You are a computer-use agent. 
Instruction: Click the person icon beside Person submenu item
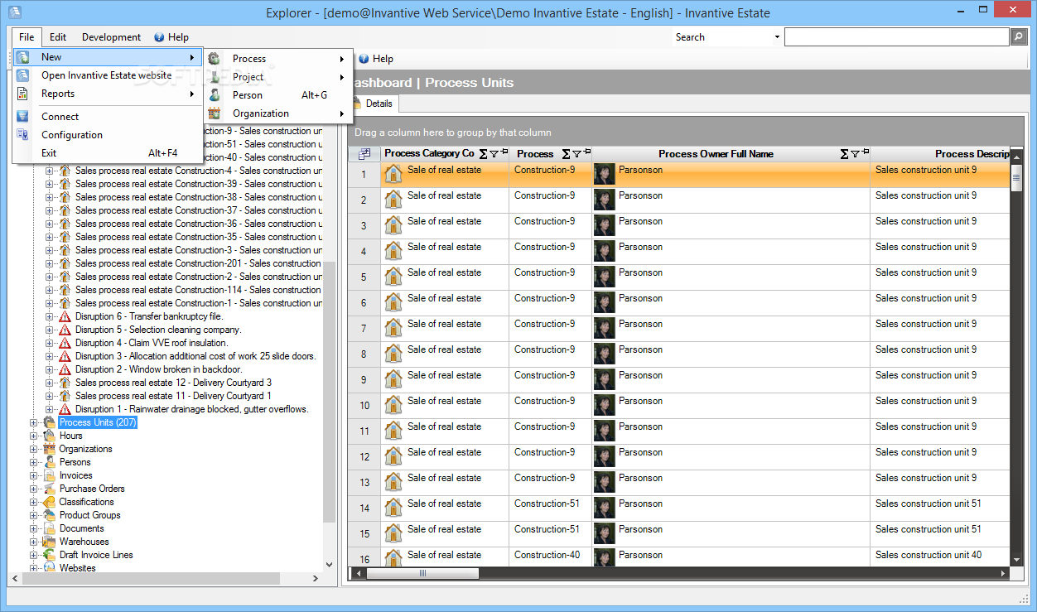215,95
